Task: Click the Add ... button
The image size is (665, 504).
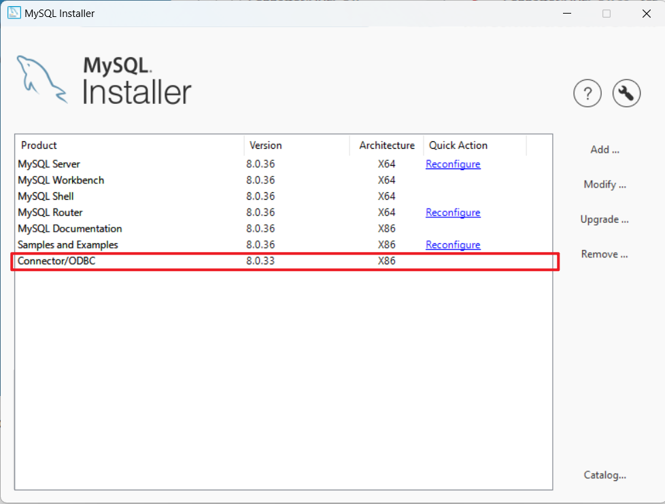Action: coord(604,149)
